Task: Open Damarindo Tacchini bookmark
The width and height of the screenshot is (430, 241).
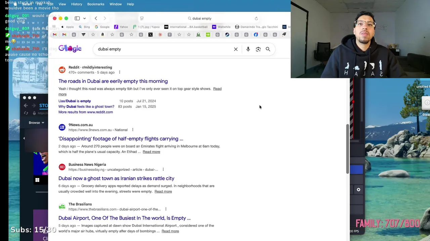Action: 256,27
